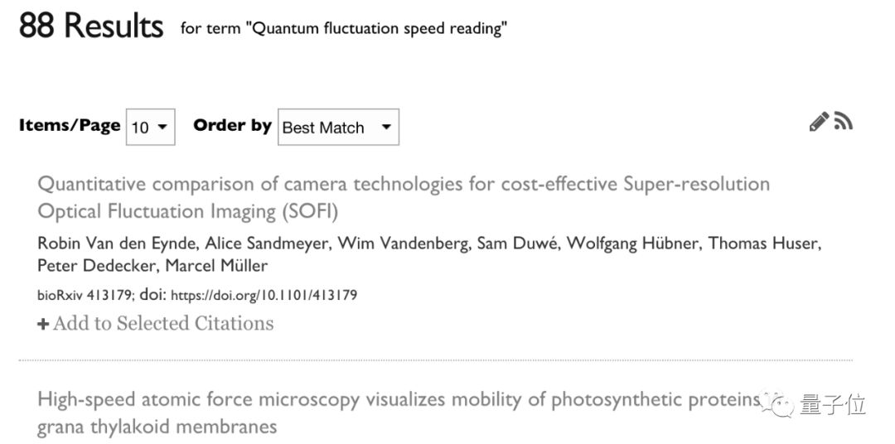Screen dimensions: 895x444
Task: Select author Robin Van den Eynde
Action: (99, 244)
